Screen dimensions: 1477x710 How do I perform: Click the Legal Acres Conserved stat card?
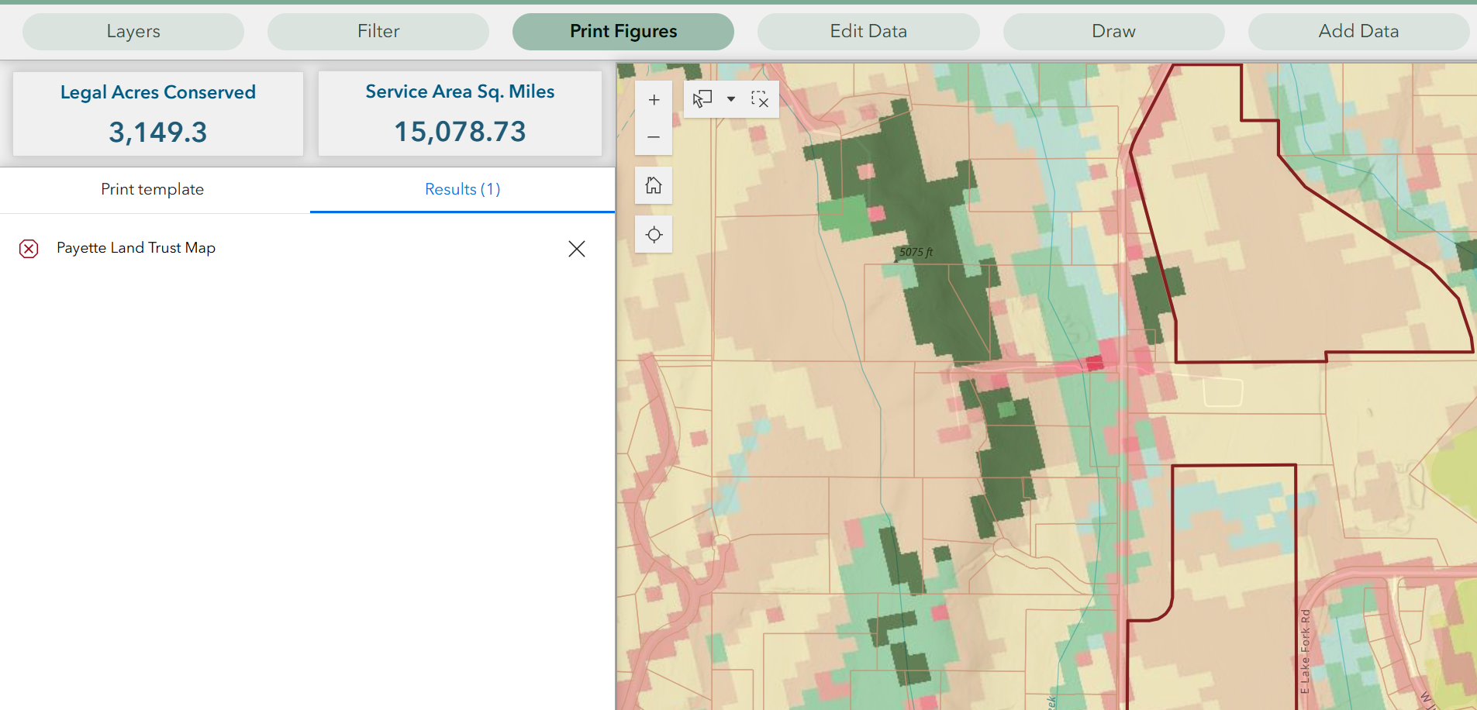pyautogui.click(x=157, y=113)
